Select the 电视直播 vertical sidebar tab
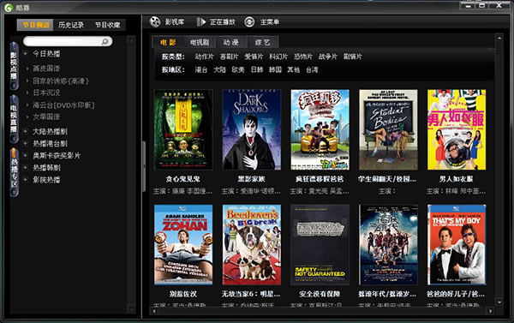The width and height of the screenshot is (514, 323). [x=14, y=119]
